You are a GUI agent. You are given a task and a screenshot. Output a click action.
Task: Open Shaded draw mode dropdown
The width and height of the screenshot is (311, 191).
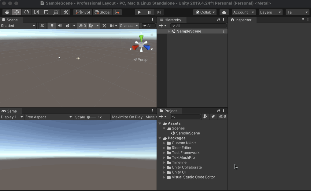tap(18, 26)
